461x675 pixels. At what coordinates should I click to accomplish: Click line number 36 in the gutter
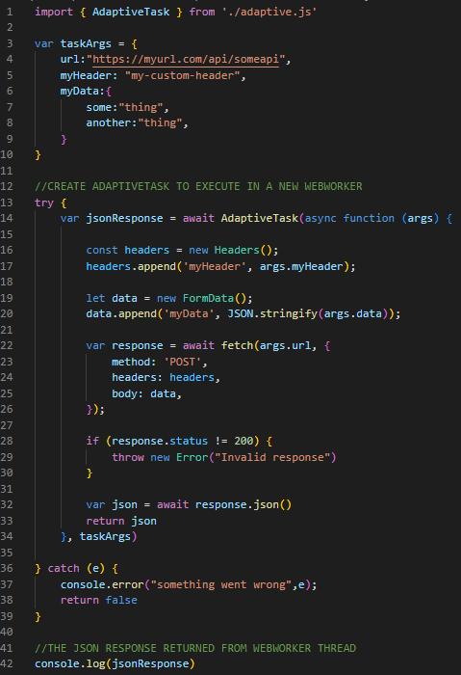pyautogui.click(x=7, y=569)
